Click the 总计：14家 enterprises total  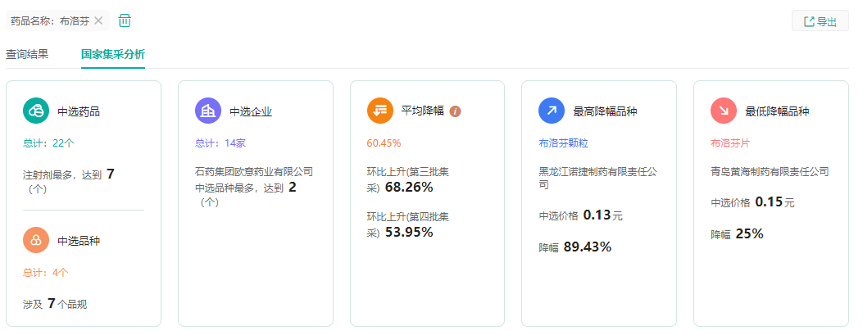pyautogui.click(x=220, y=143)
